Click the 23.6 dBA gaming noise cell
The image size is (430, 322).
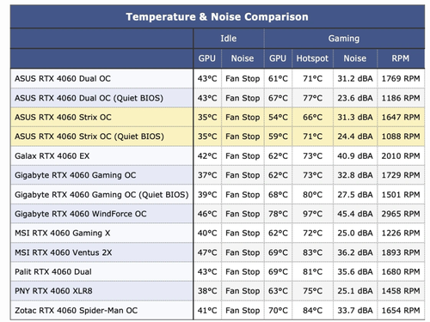point(355,98)
